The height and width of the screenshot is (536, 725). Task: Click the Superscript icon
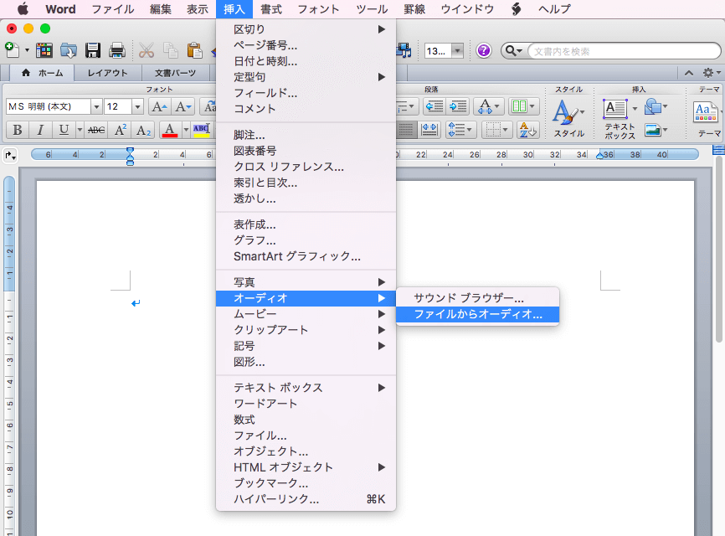121,130
